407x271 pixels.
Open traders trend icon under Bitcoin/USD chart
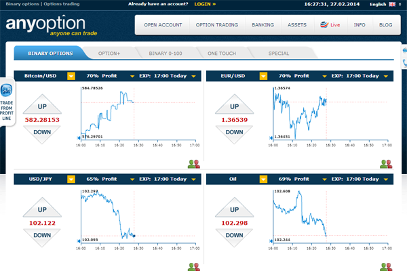[x=194, y=164]
